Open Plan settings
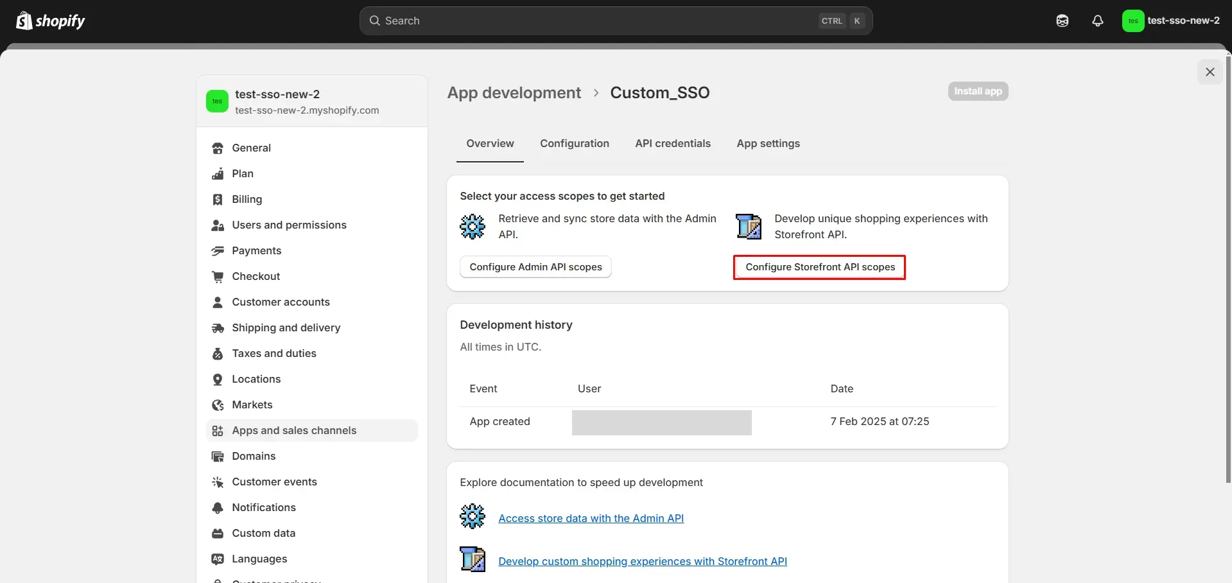 [312, 174]
